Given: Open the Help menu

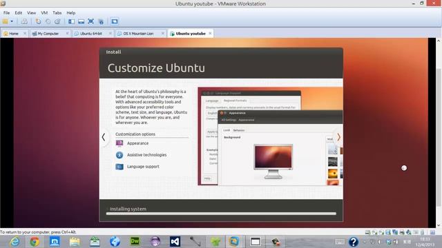Looking at the screenshot, I should (70, 13).
